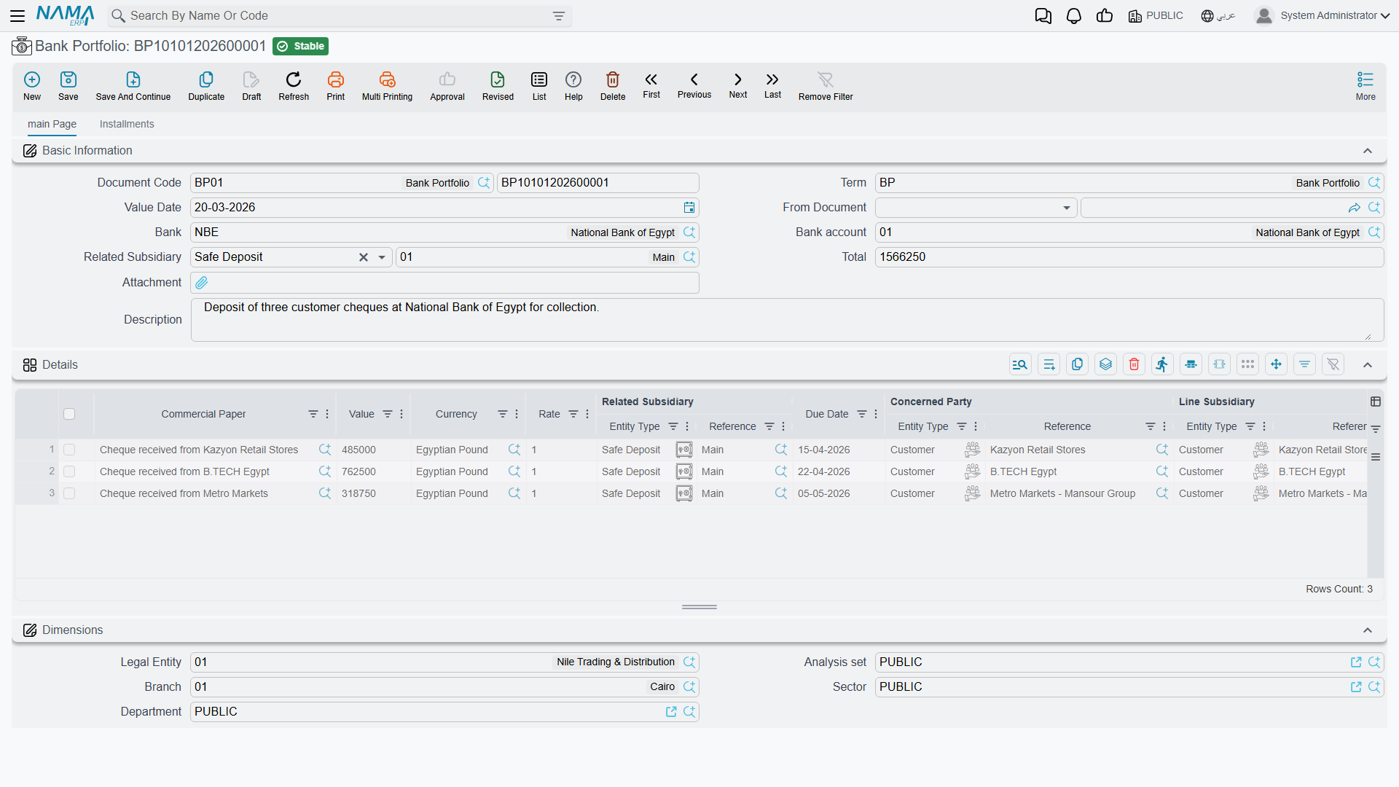Image resolution: width=1399 pixels, height=787 pixels.
Task: Clear the Safe Deposit selection
Action: 364,257
